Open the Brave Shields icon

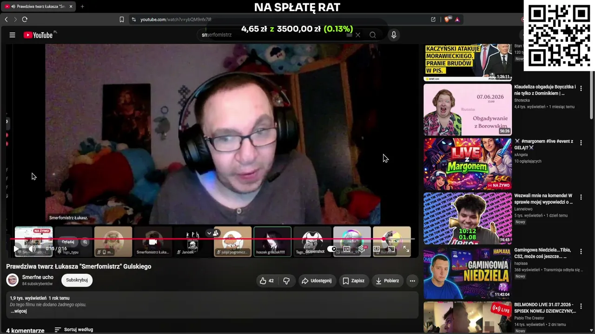pyautogui.click(x=447, y=19)
